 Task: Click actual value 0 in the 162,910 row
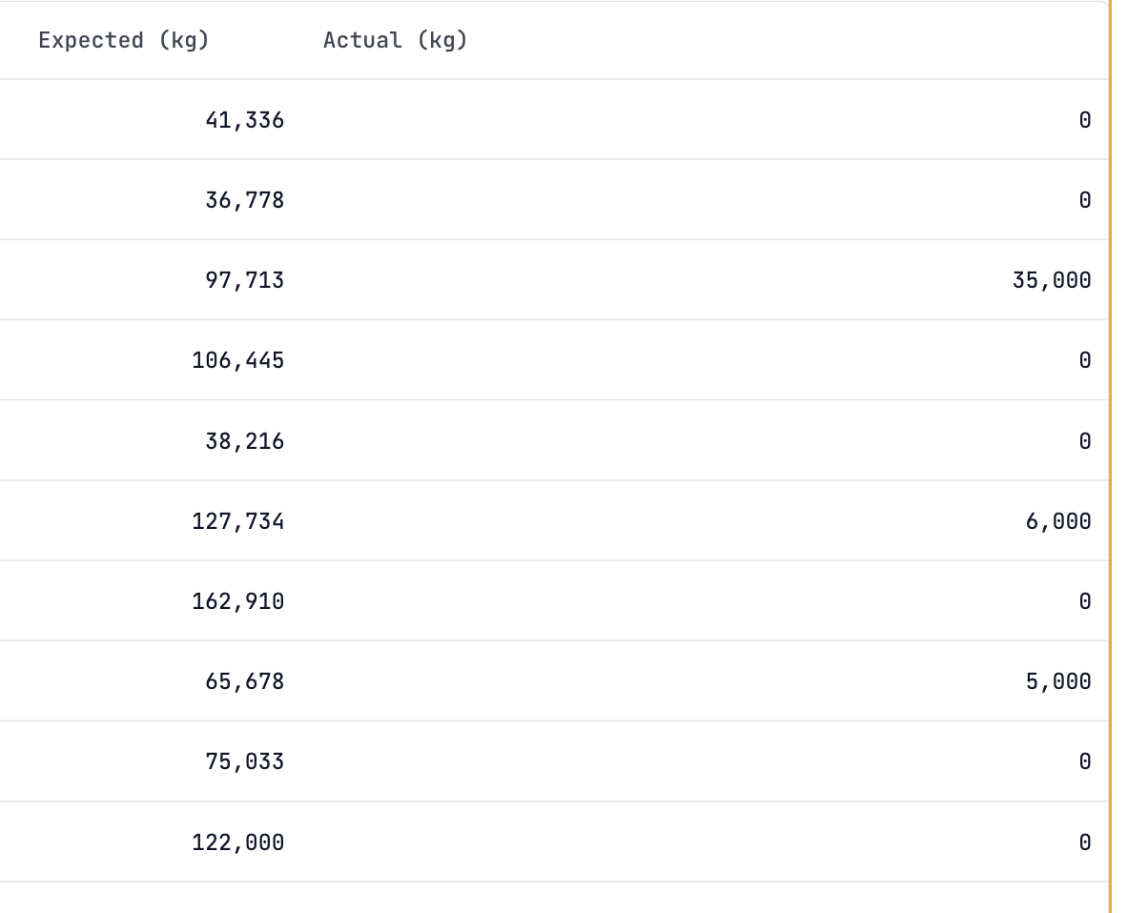[x=1084, y=601]
